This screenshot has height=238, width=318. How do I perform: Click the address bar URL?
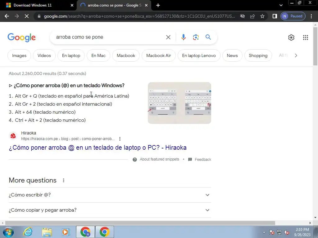tap(139, 16)
